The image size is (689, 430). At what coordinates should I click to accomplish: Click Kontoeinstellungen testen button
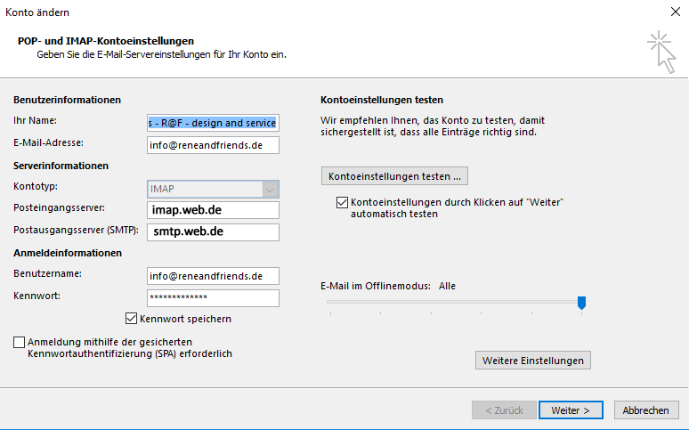pos(394,176)
